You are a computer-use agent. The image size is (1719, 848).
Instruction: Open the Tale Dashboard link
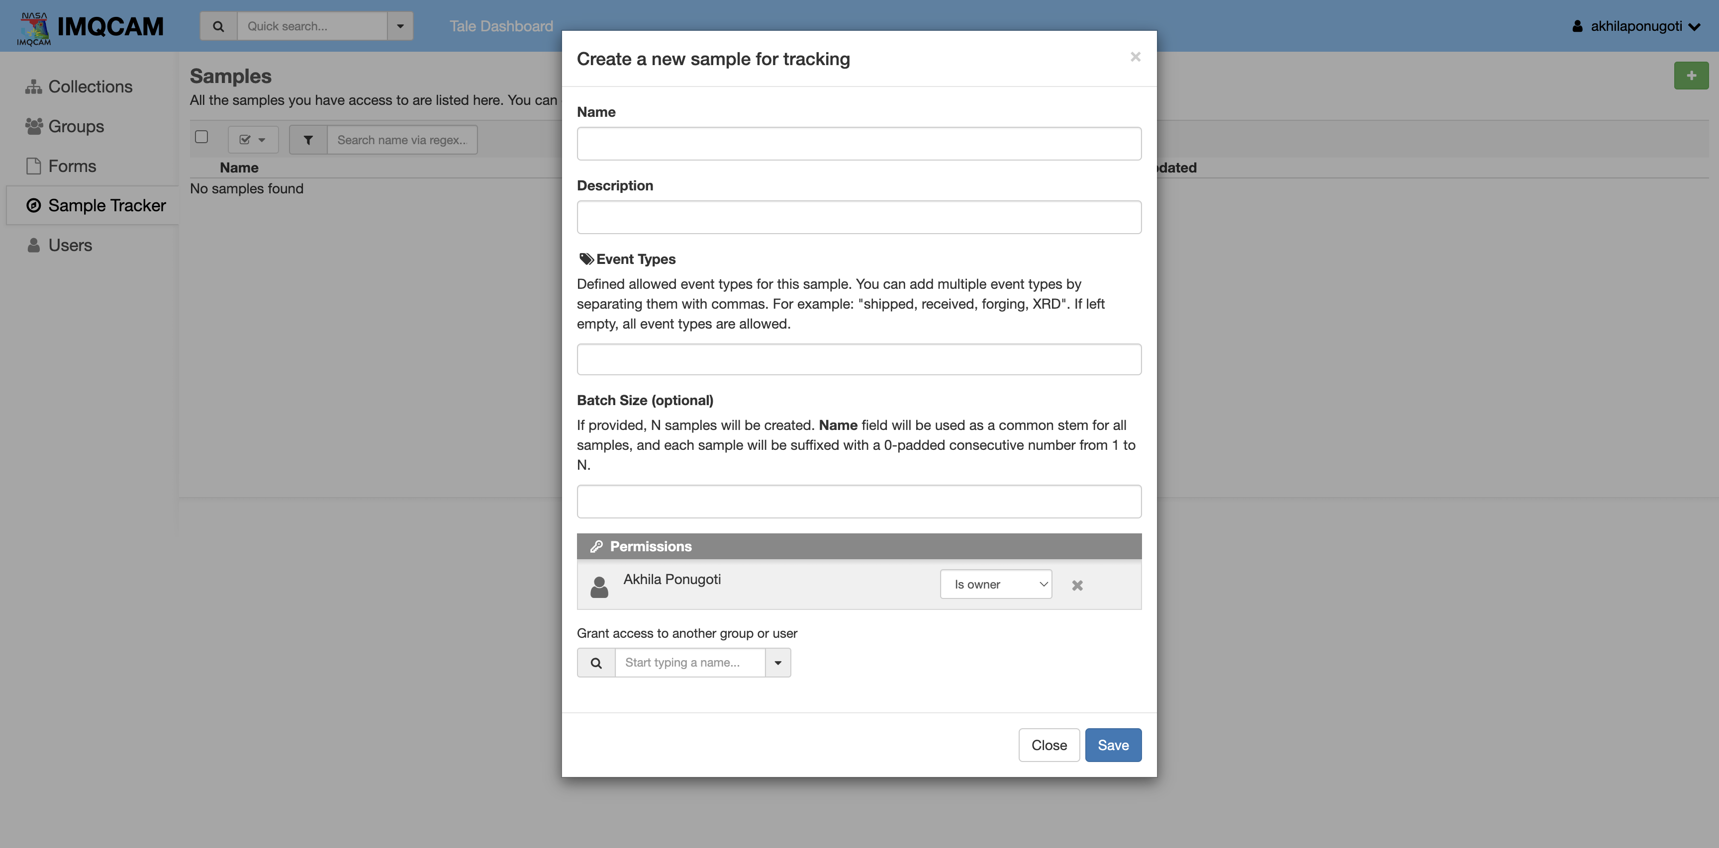click(x=501, y=26)
